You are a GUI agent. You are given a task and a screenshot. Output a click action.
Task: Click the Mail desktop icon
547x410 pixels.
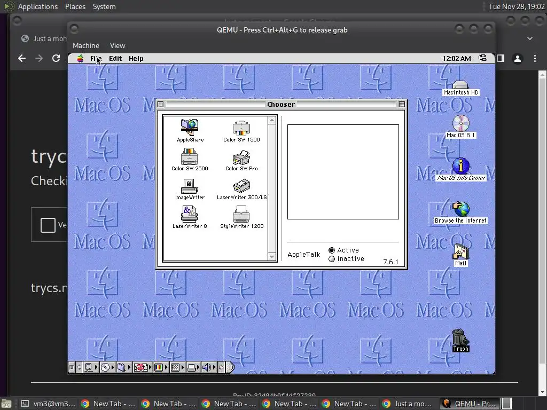tap(460, 255)
